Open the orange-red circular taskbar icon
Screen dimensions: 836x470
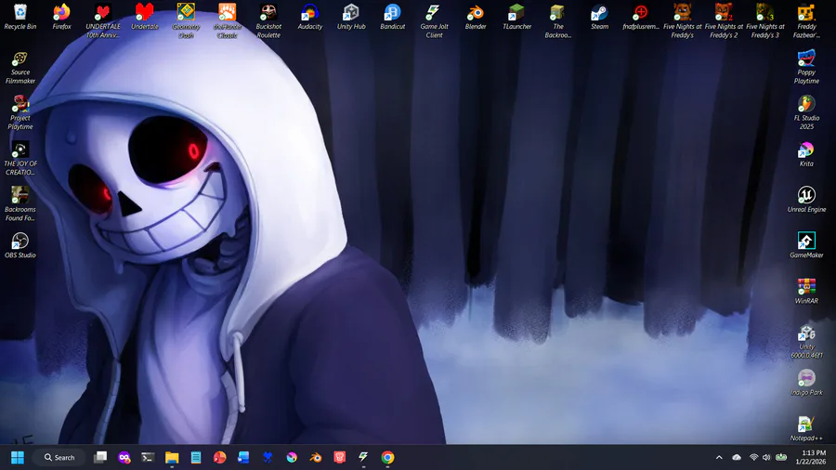[219, 457]
